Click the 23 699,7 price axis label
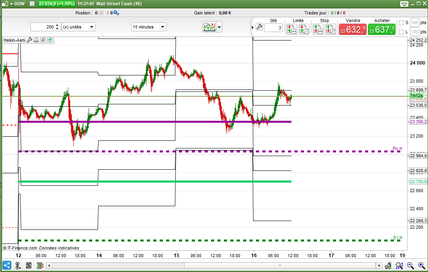Image resolution: width=428 pixels, height=272 pixels. click(x=418, y=90)
